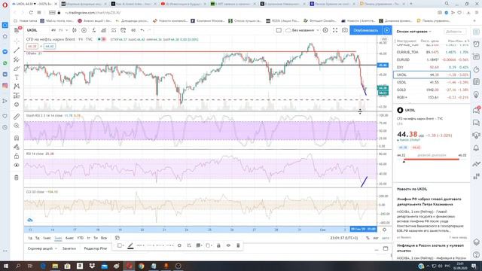Remove drawings with left toolbar trash icon
Screen dimensions: 482x271
click(17, 178)
